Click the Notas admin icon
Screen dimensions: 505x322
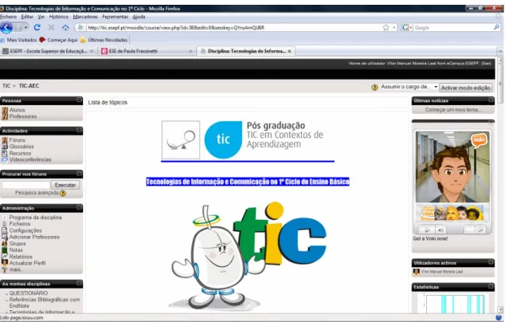5,250
